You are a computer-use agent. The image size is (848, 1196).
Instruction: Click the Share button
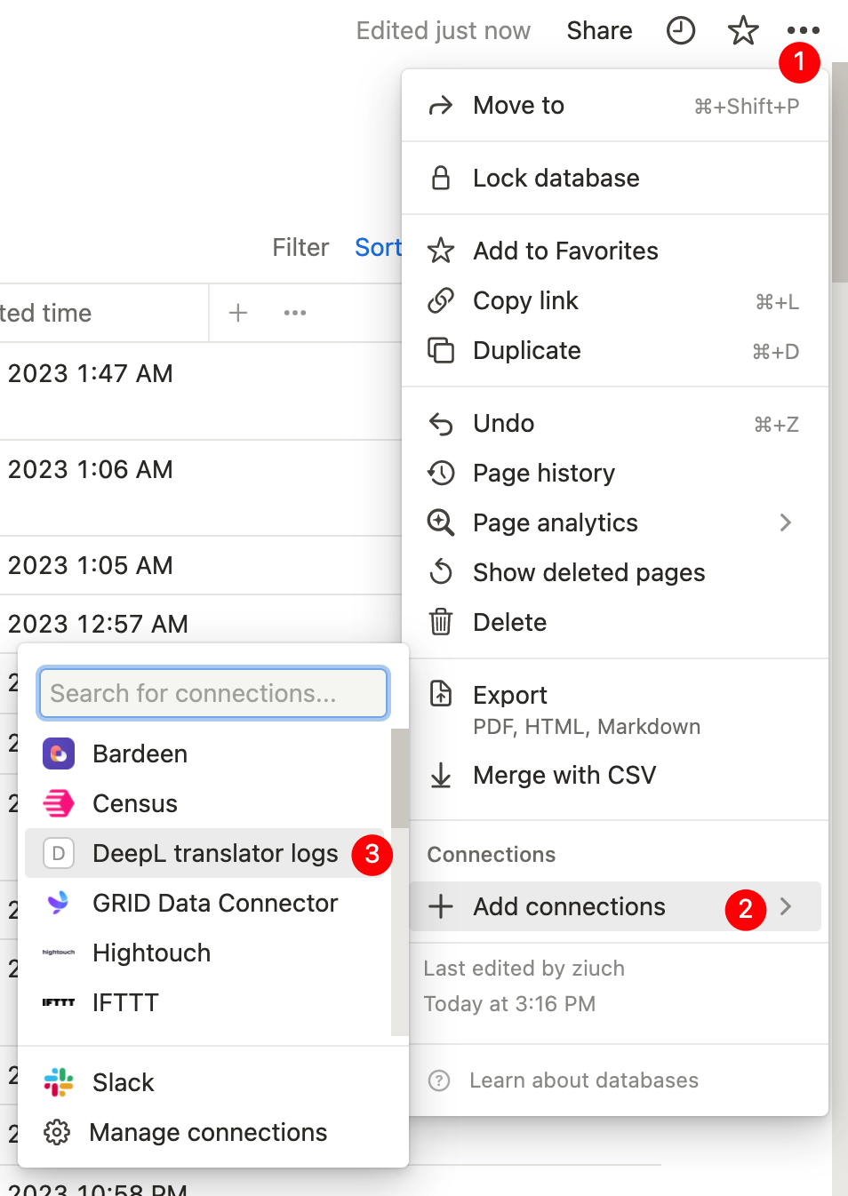pyautogui.click(x=598, y=29)
